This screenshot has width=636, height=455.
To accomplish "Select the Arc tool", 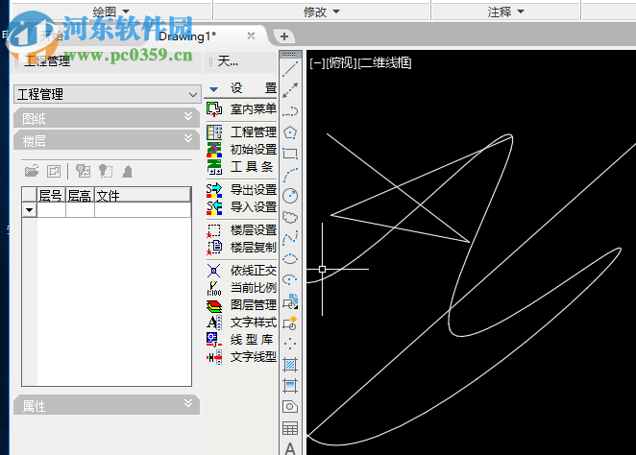I will pyautogui.click(x=290, y=175).
